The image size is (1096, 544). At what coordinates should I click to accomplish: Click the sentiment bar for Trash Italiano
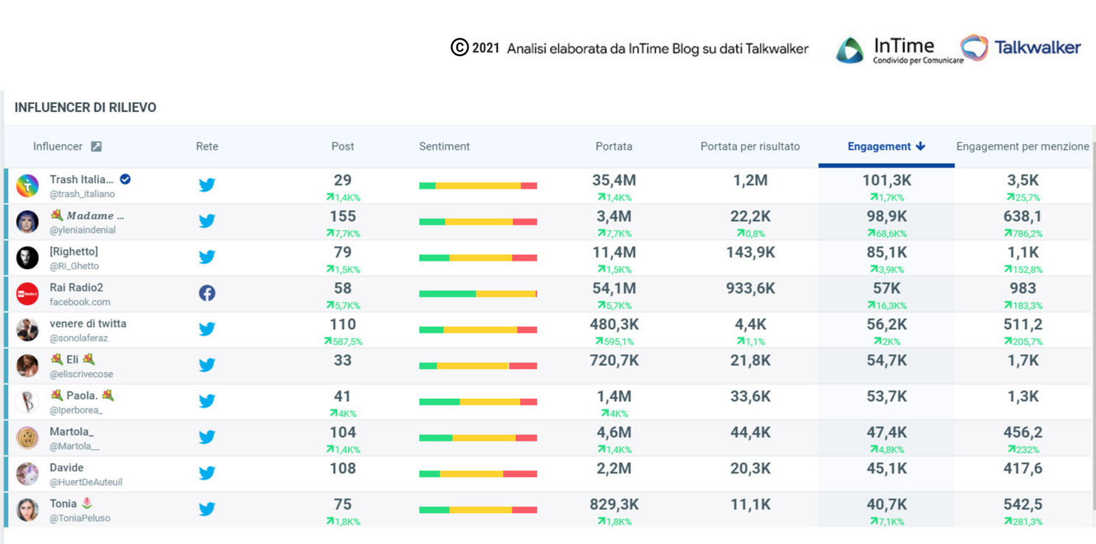478,185
